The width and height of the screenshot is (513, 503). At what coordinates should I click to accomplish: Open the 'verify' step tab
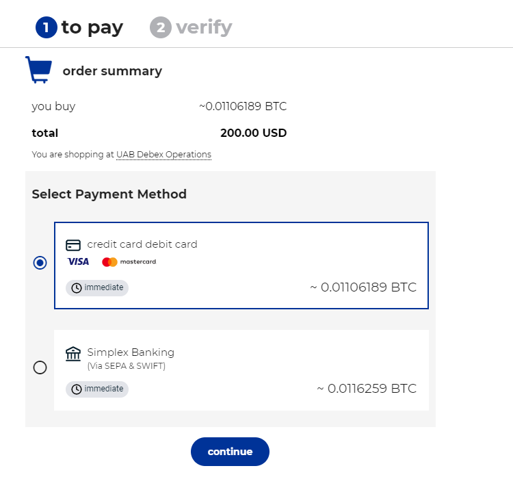pos(191,27)
